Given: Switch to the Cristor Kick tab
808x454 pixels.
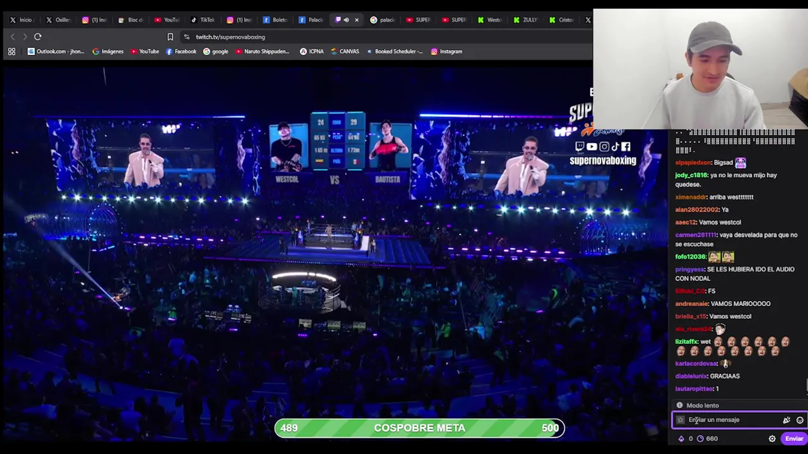Looking at the screenshot, I should click(562, 20).
